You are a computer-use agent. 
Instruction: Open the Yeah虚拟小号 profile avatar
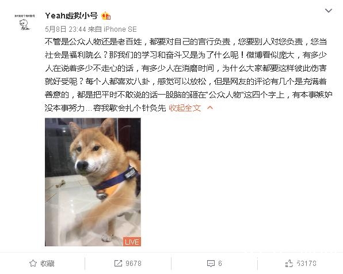click(x=25, y=22)
